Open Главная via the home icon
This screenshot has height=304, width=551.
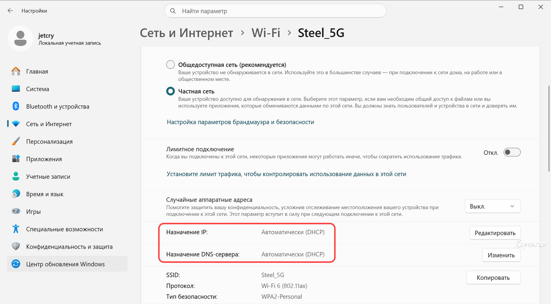tap(16, 71)
